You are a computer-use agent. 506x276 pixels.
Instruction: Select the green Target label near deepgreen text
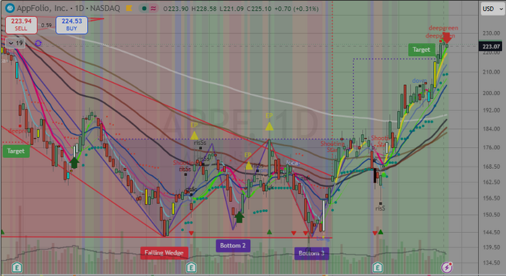click(x=422, y=50)
